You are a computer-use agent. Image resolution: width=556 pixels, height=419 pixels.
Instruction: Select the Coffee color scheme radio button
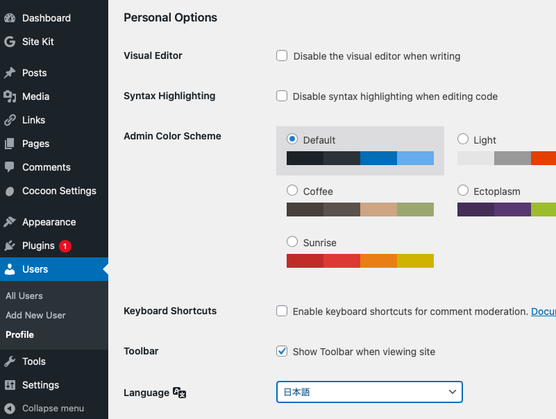292,191
